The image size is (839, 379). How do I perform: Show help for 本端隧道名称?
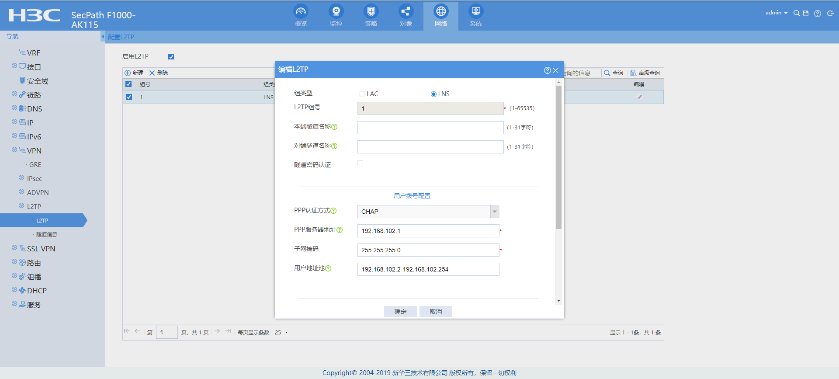(334, 127)
